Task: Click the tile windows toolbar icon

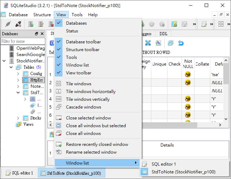Action: 221,24
